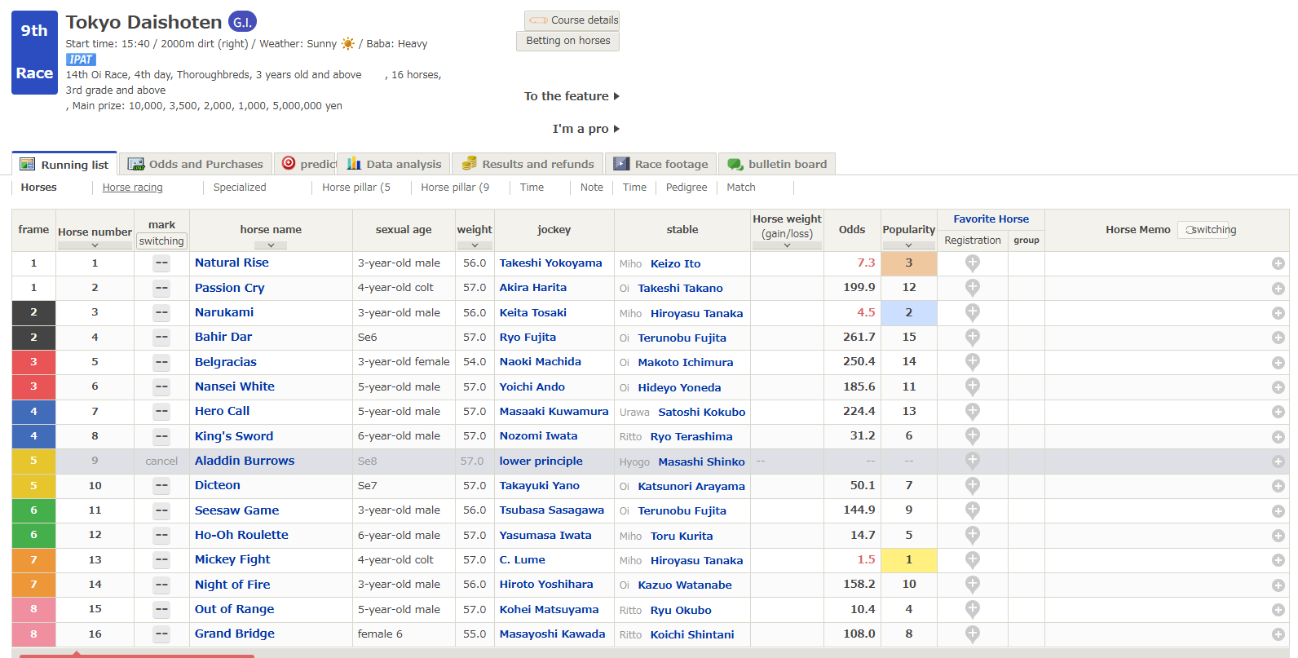Click the Betting on horses button
This screenshot has width=1298, height=658.
coord(568,41)
